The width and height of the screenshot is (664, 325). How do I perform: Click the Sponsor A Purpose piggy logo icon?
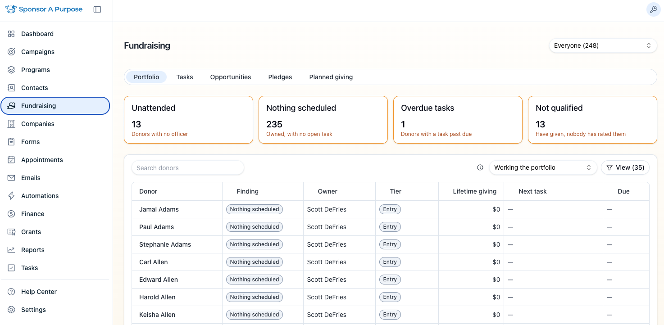point(11,9)
